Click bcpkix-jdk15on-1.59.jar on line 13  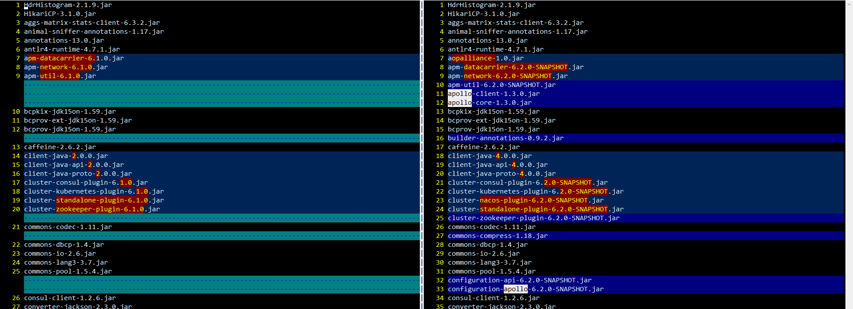pos(494,111)
